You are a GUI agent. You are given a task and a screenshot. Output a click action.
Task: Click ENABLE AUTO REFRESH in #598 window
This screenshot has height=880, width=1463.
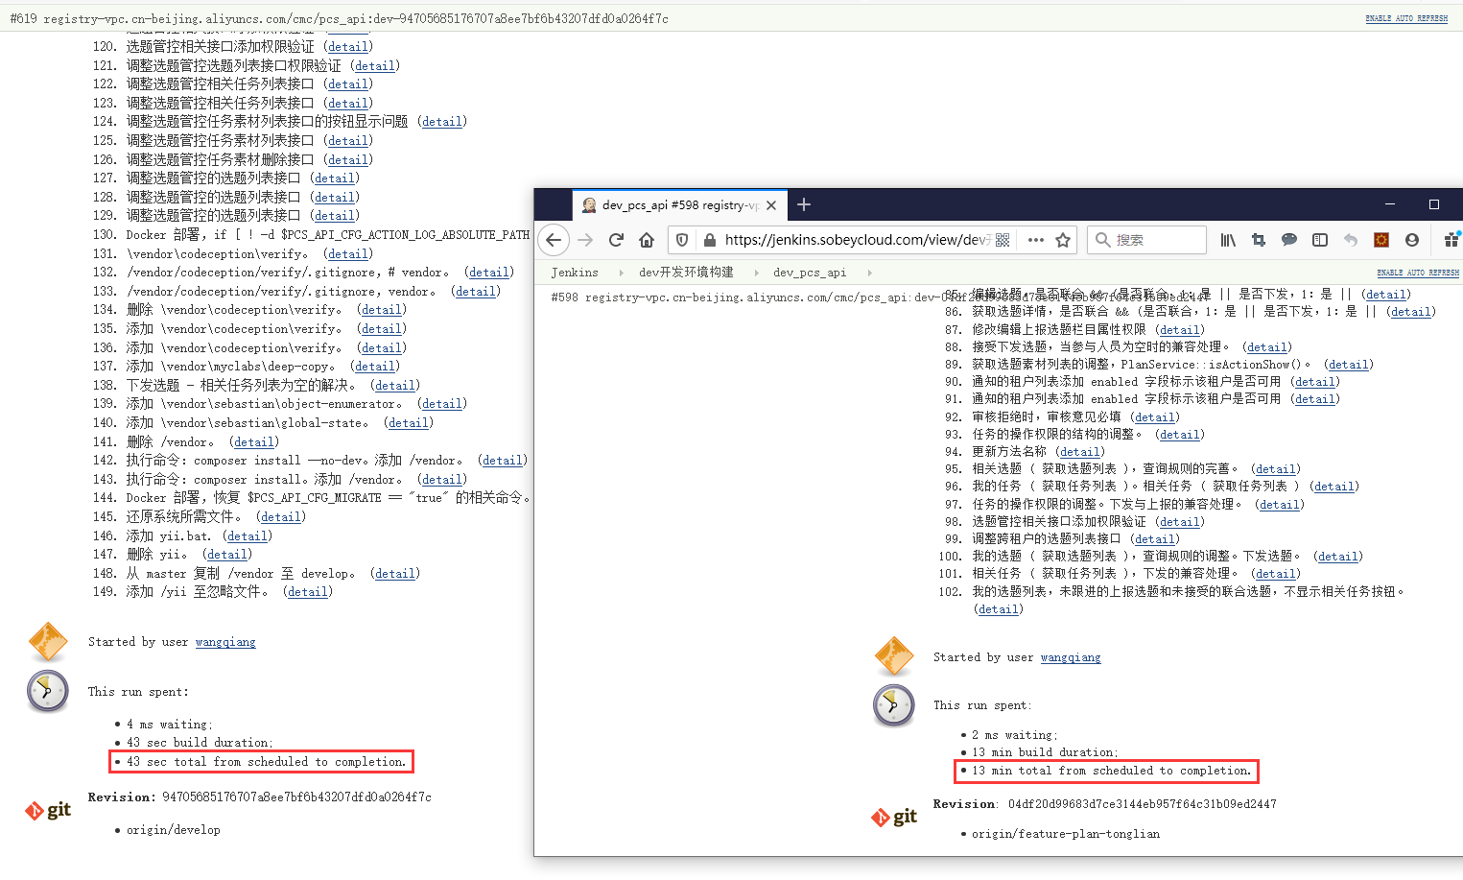pyautogui.click(x=1418, y=274)
